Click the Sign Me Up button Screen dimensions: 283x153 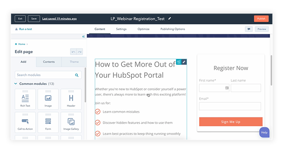(230, 122)
